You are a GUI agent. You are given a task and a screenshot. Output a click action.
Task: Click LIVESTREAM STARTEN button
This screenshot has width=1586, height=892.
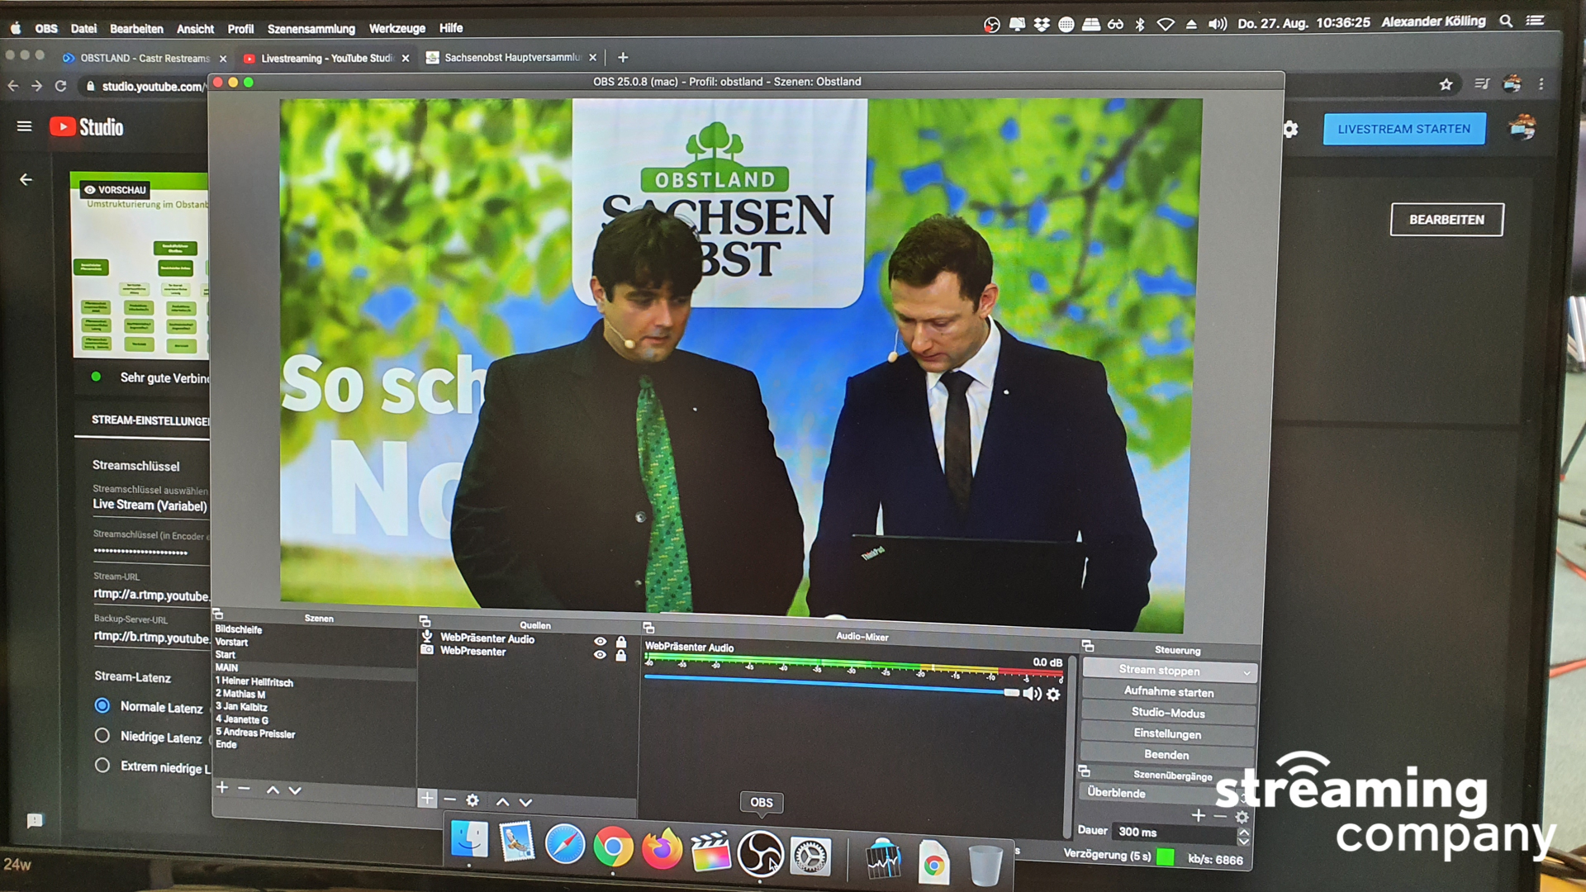(x=1403, y=129)
